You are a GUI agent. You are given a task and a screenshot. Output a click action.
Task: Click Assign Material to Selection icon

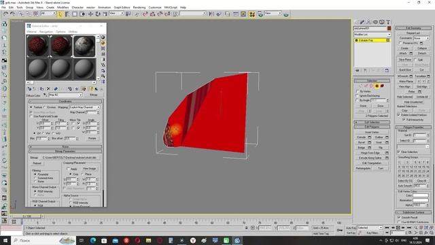(41, 89)
